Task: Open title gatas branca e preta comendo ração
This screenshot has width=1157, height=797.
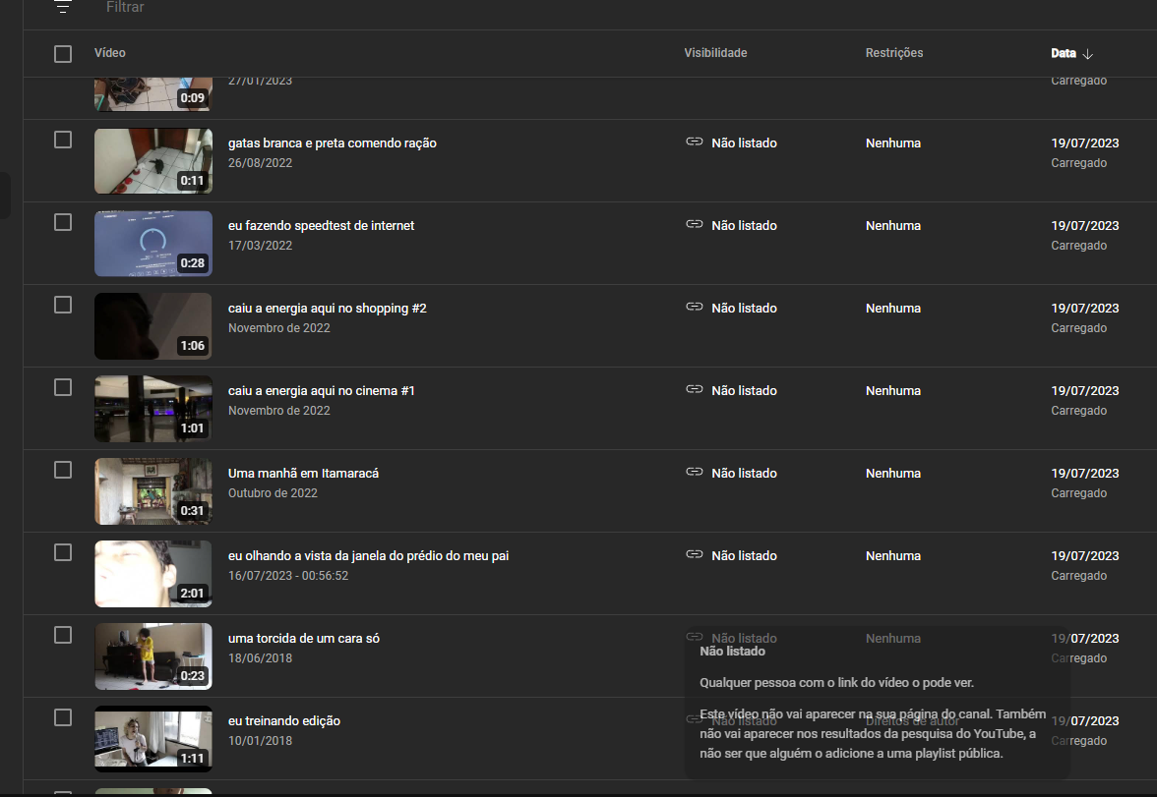Action: tap(333, 143)
